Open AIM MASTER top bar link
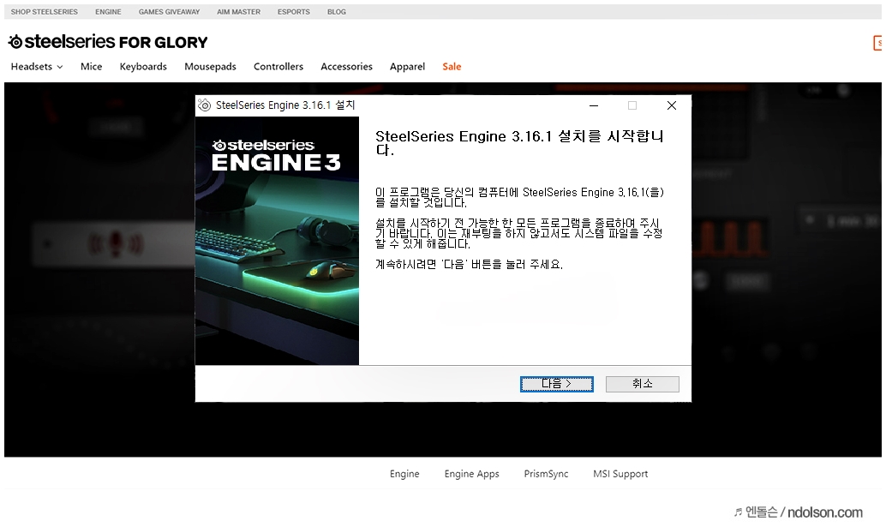 coord(238,12)
